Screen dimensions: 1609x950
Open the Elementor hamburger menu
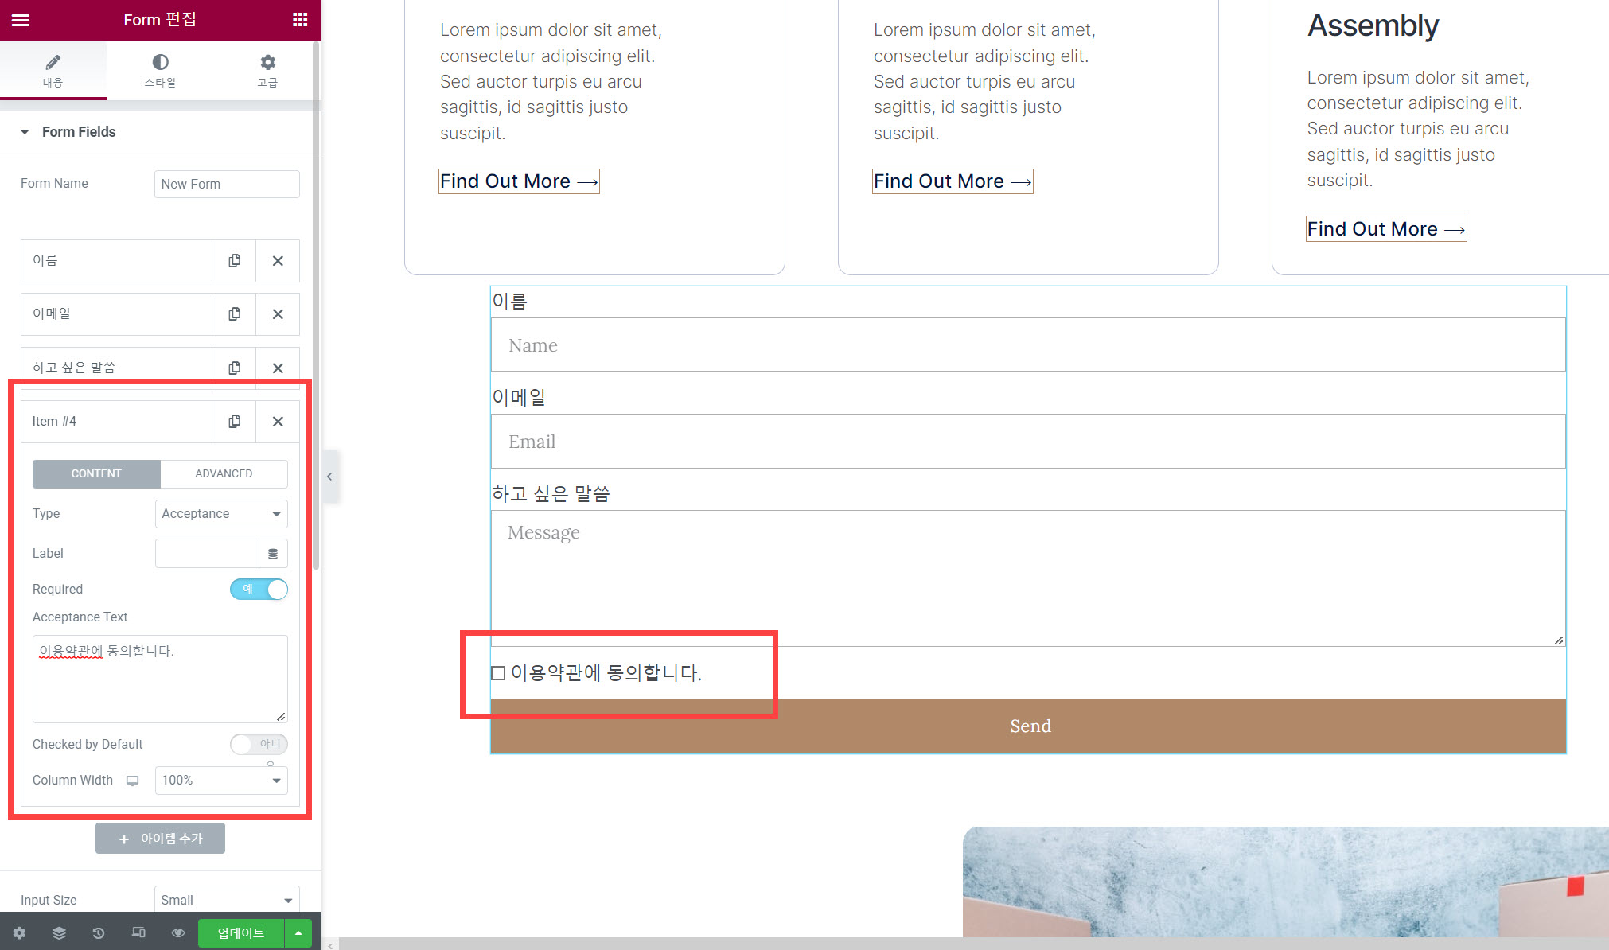(x=20, y=20)
